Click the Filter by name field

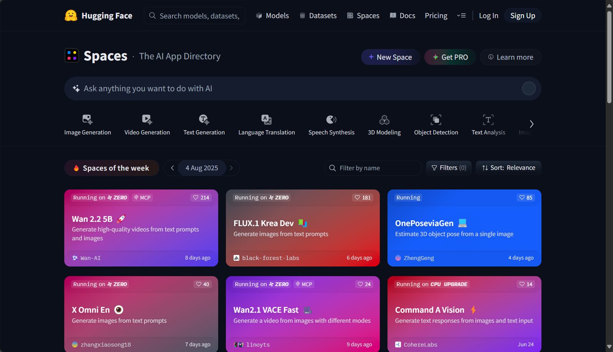[373, 168]
